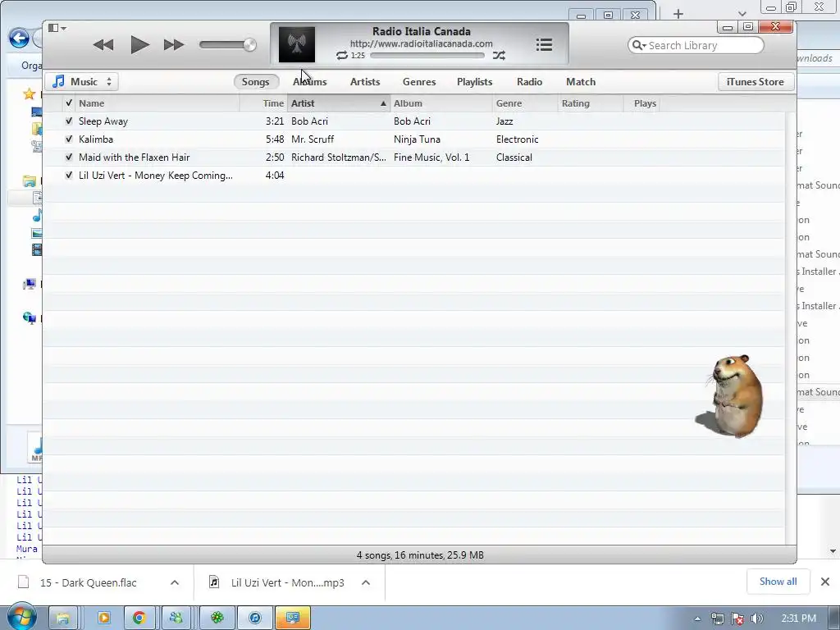Screen dimensions: 840x630
Task: Click the '4 songs, 16 minutes, 25.9 MB' status text
Action: click(420, 555)
